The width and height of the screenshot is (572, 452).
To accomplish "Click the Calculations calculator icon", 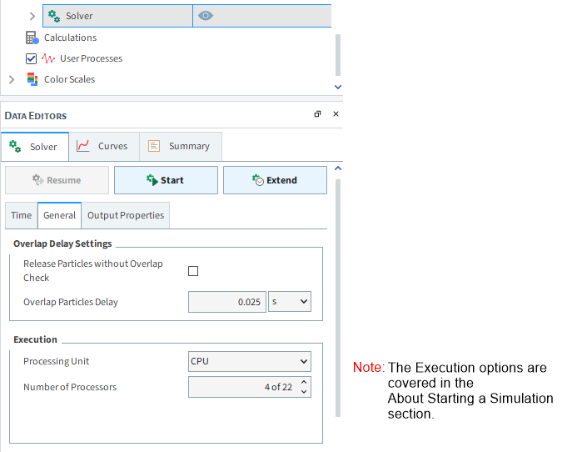I will pos(32,38).
